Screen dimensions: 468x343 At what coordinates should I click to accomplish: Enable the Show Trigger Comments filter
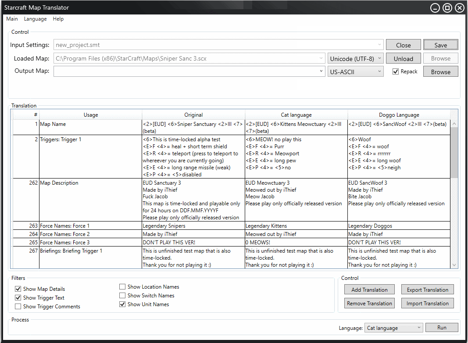click(18, 307)
